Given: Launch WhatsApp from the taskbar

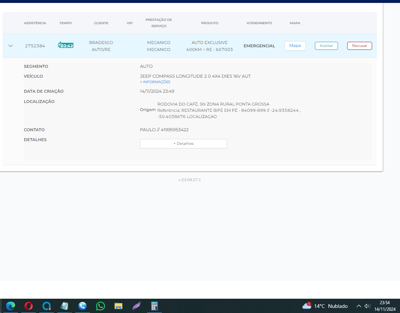Looking at the screenshot, I should 100,306.
